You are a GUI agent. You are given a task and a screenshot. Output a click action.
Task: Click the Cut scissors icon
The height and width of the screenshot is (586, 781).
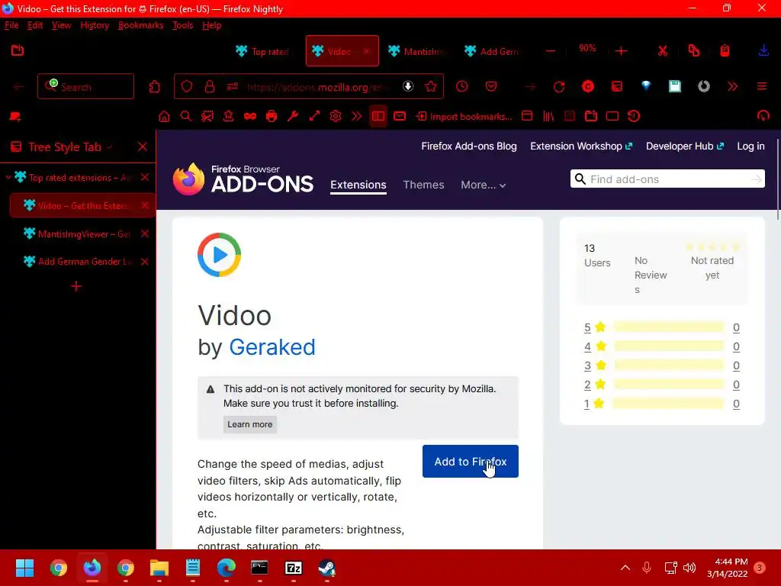pyautogui.click(x=663, y=51)
